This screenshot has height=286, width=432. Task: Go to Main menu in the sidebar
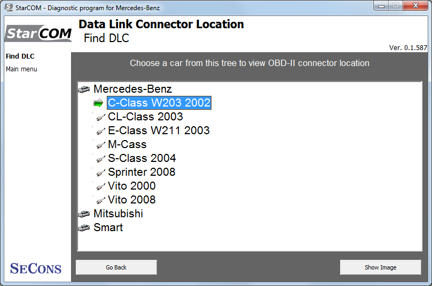(x=21, y=69)
